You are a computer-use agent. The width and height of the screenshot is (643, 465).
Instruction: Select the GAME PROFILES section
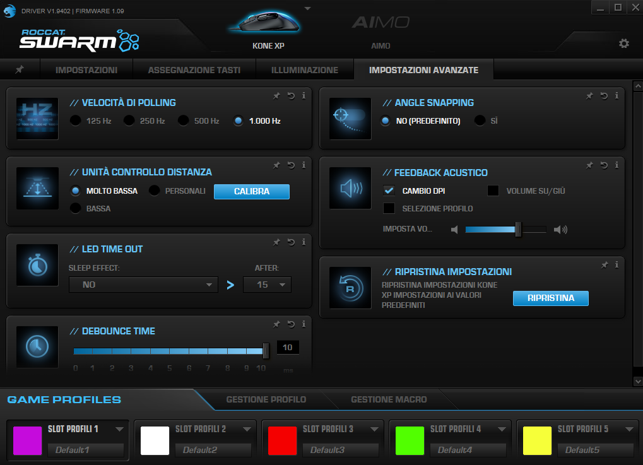[x=64, y=399]
